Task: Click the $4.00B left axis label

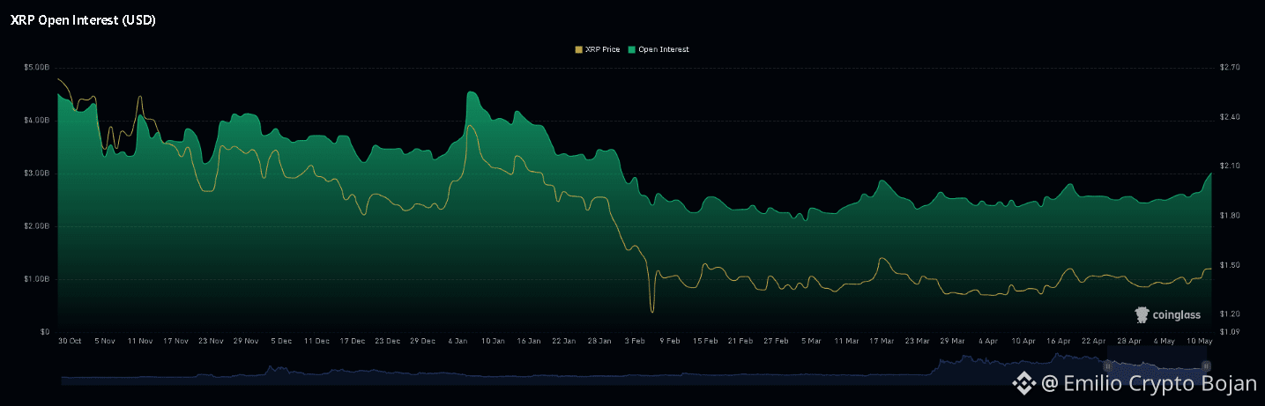Action: (36, 120)
